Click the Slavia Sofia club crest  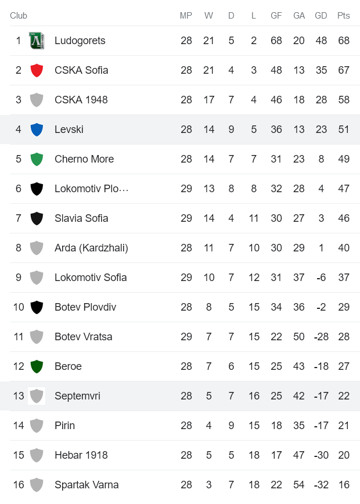click(x=37, y=218)
